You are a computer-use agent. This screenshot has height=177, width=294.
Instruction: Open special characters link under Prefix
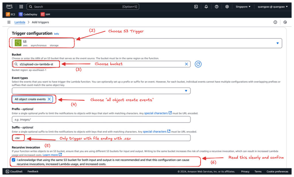click(158, 113)
